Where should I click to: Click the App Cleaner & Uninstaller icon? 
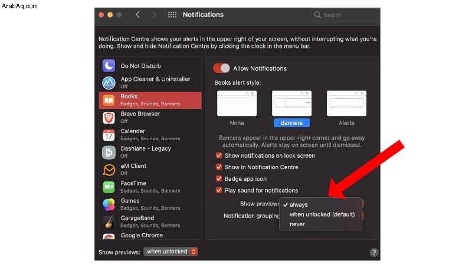click(x=109, y=83)
